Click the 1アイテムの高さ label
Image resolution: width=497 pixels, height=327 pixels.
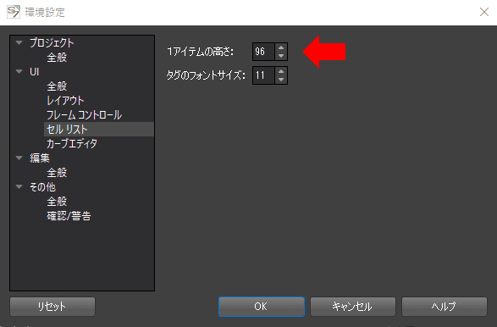point(201,52)
